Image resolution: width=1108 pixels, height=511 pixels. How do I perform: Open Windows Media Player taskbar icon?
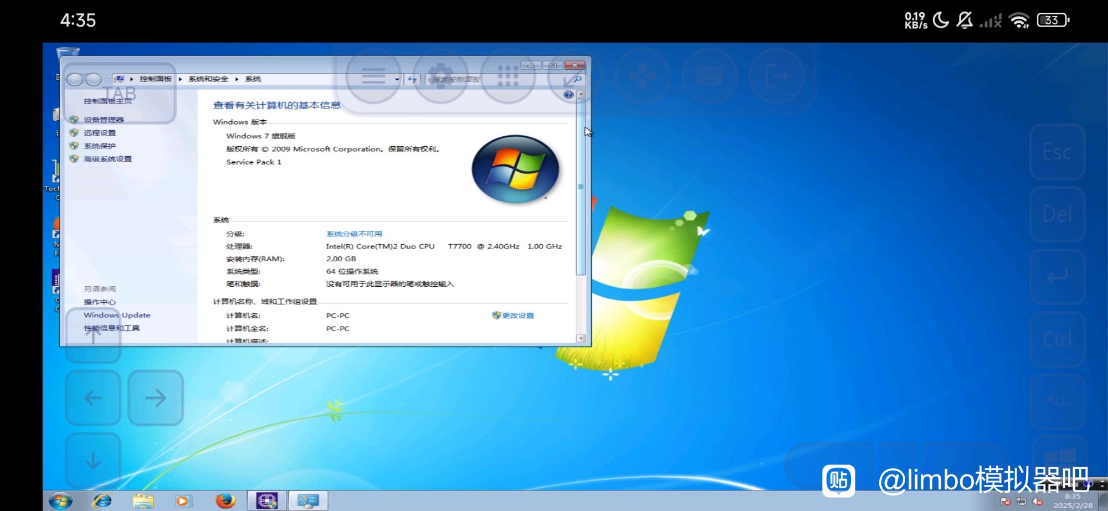(182, 501)
